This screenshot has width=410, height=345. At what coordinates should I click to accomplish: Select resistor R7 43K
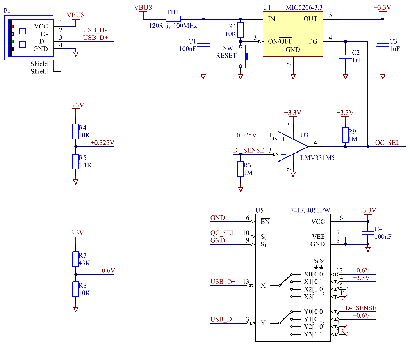tap(76, 259)
